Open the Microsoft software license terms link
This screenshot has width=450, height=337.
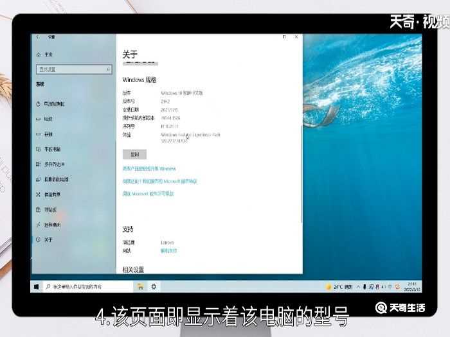[148, 194]
